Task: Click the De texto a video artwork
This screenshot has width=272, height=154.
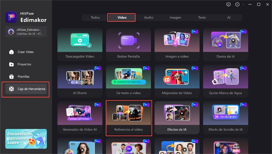Action: (129, 76)
